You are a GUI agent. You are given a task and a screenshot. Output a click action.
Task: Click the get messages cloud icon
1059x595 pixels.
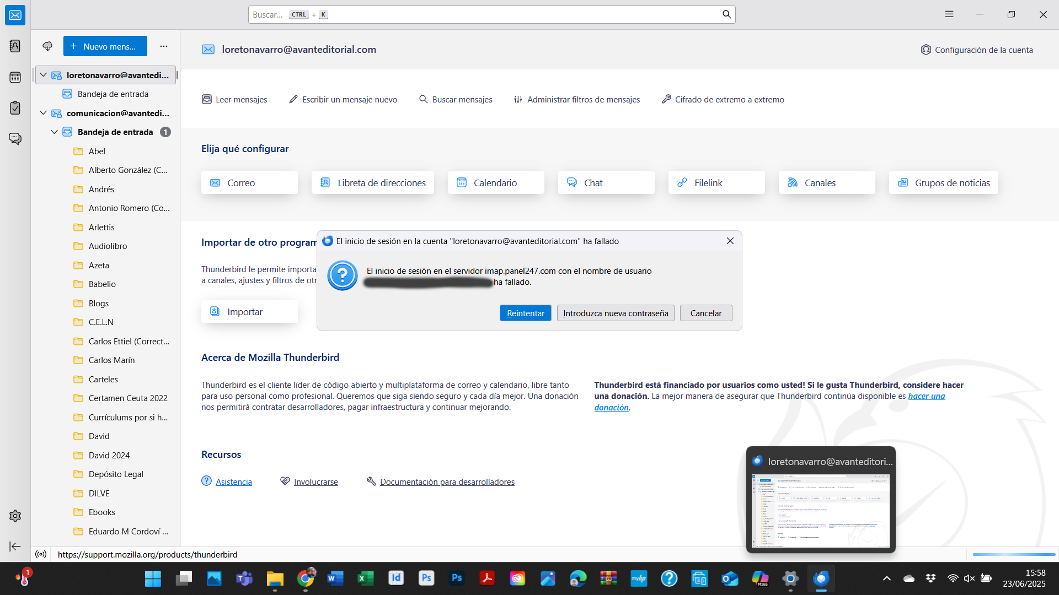coord(47,46)
